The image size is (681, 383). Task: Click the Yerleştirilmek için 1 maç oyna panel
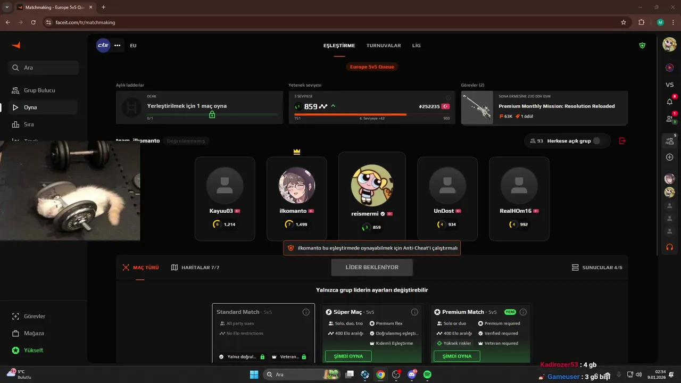[200, 107]
